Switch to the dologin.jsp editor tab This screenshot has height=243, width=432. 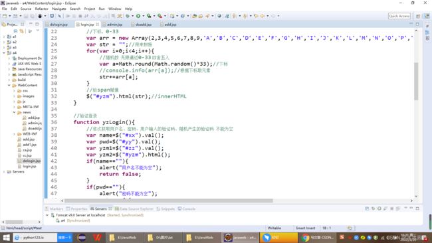tap(58, 25)
